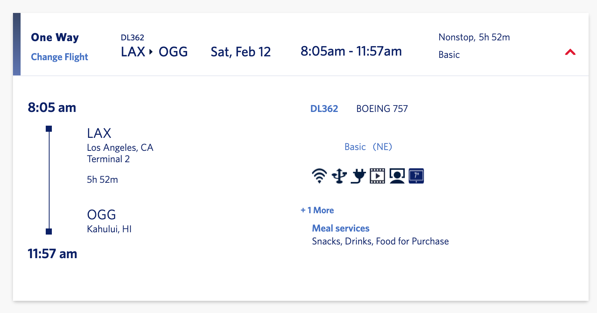This screenshot has height=313, width=597.
Task: Click the Wi-Fi amenity icon
Action: (x=319, y=176)
